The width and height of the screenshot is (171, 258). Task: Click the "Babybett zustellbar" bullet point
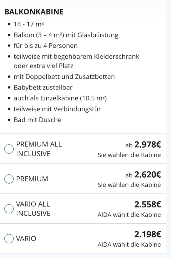click(x=43, y=88)
